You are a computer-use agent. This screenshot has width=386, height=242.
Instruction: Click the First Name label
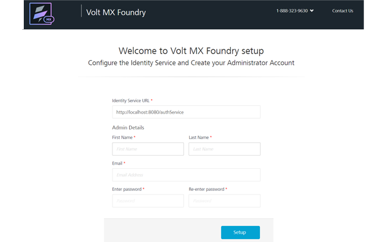(x=123, y=137)
